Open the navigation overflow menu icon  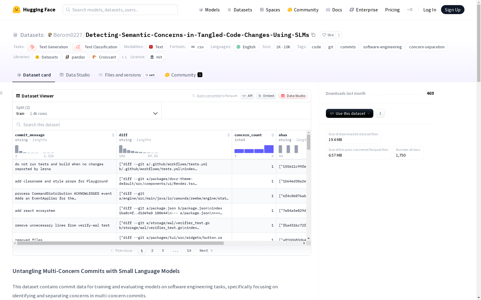(410, 10)
